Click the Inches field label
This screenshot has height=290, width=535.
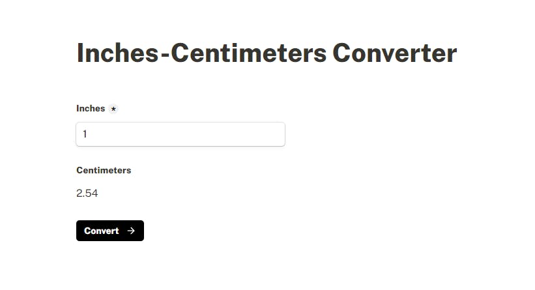point(91,108)
